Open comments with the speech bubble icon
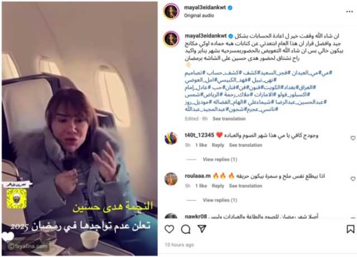 pyautogui.click(x=186, y=229)
